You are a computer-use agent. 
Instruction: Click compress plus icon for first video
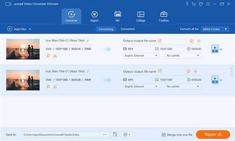199,41
